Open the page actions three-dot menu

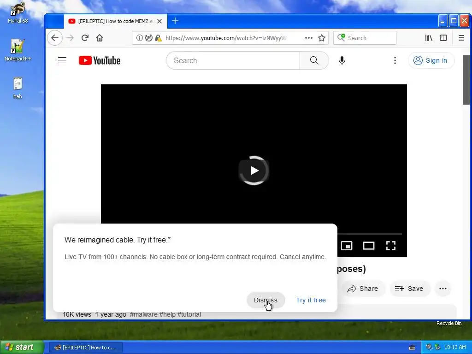tap(308, 38)
